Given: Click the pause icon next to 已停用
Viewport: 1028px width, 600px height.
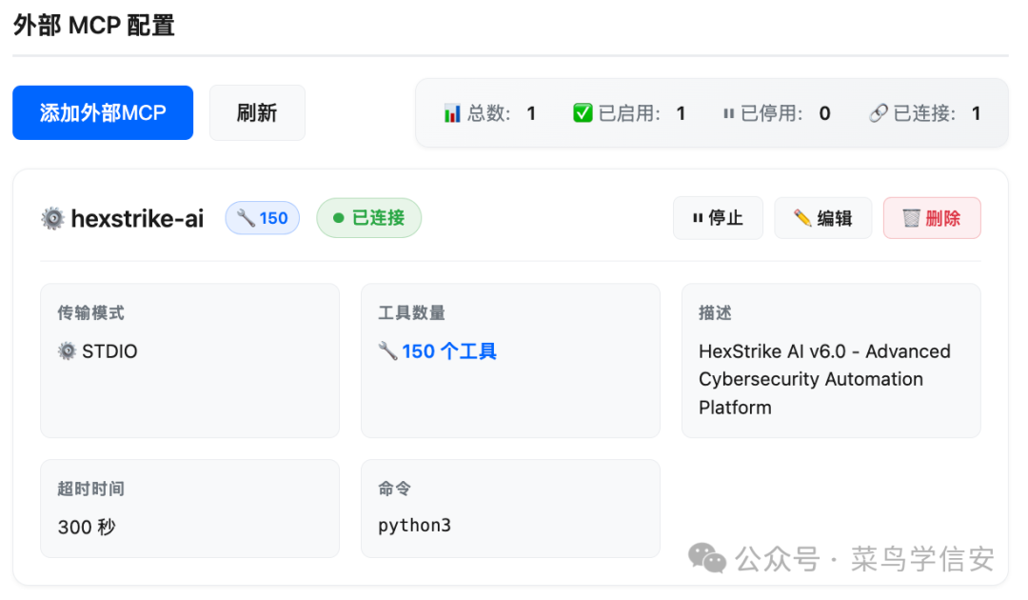Looking at the screenshot, I should click(728, 112).
